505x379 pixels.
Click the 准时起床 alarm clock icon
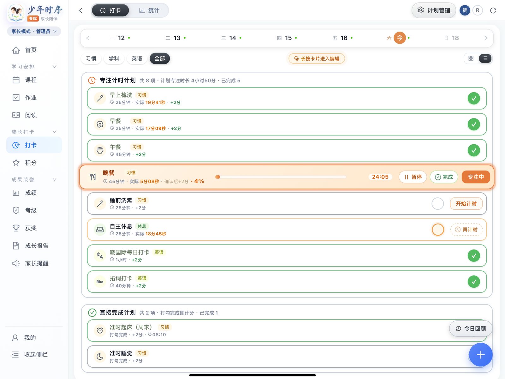(x=100, y=331)
